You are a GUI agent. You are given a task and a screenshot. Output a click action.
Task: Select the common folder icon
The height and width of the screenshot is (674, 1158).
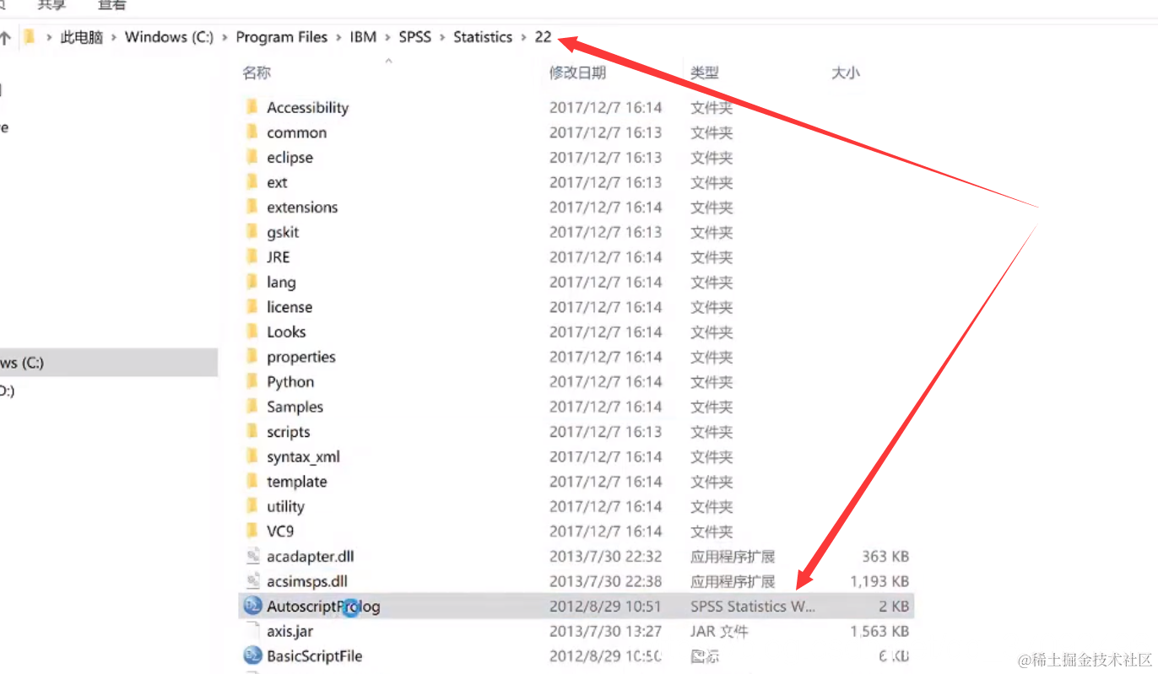point(252,132)
